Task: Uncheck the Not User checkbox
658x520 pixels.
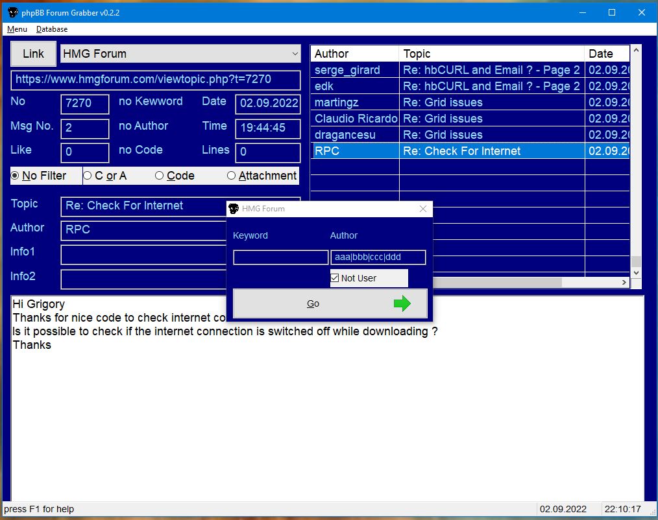Action: pyautogui.click(x=335, y=278)
